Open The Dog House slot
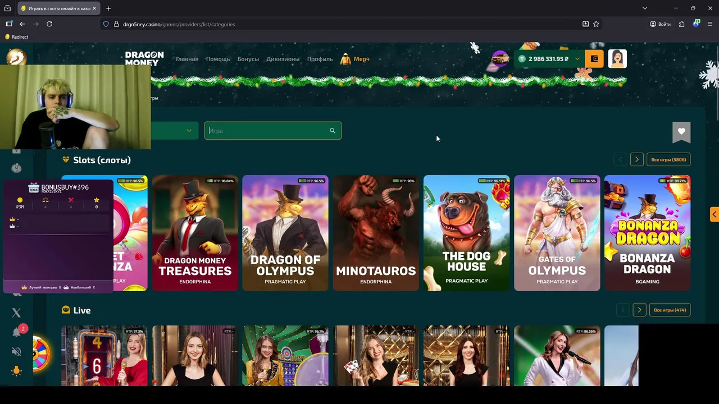This screenshot has height=404, width=719. (x=466, y=233)
